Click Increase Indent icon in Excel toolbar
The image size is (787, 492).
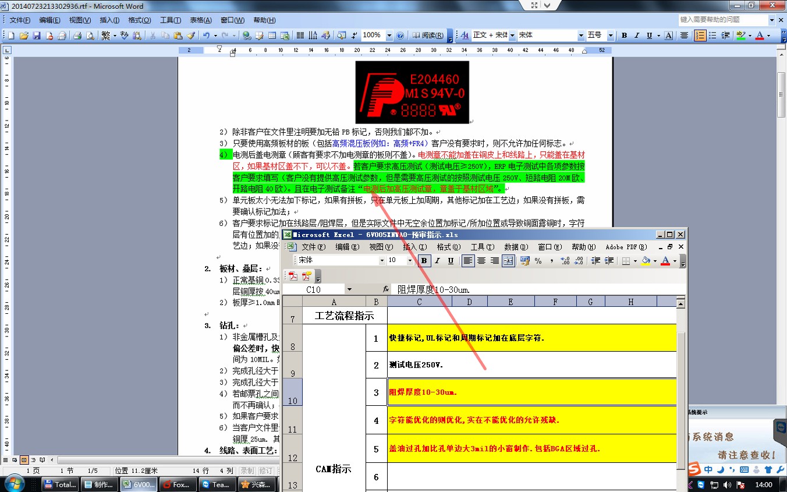pos(609,261)
